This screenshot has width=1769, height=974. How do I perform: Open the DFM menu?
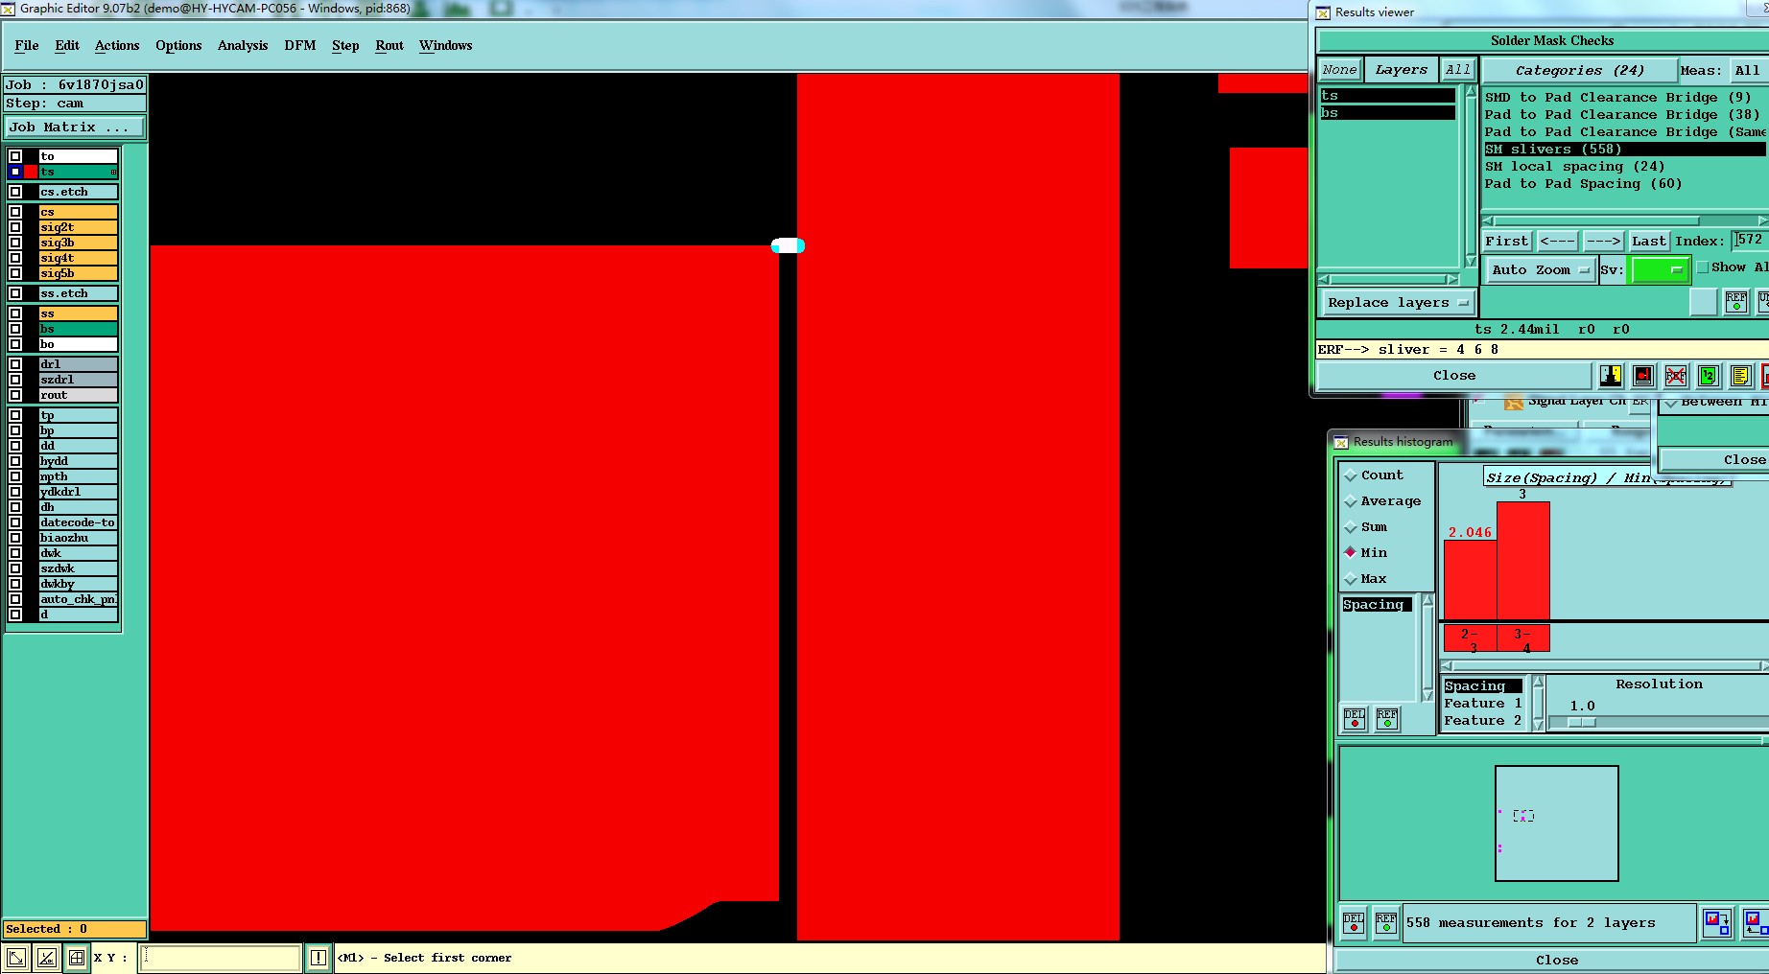pos(300,45)
